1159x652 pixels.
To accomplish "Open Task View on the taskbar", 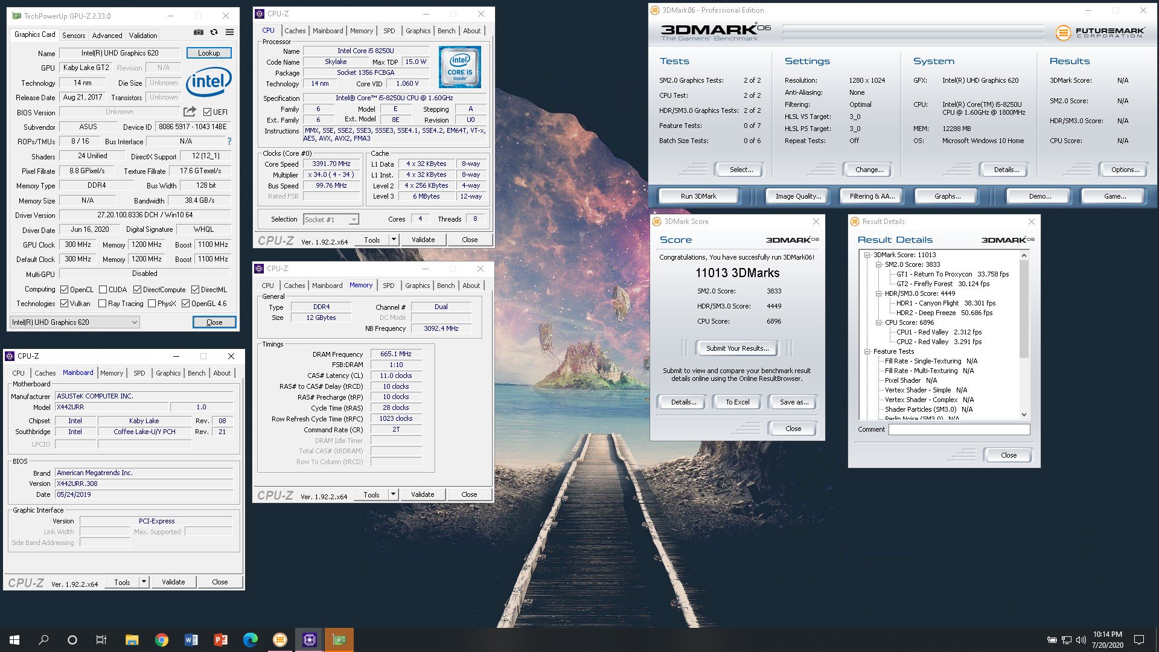I will pyautogui.click(x=101, y=640).
